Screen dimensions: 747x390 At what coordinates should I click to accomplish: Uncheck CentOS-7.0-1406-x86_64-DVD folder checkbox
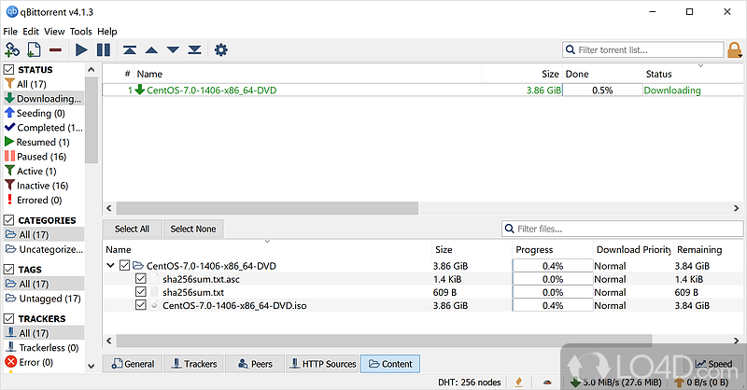coord(125,265)
